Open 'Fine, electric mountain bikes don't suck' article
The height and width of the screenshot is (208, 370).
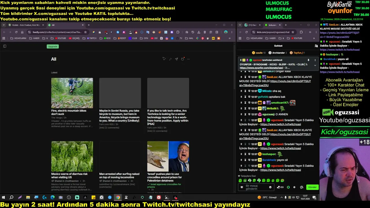pos(69,112)
